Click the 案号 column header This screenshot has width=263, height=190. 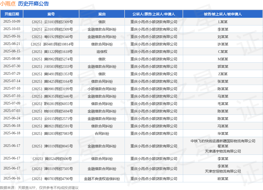(x=51, y=14)
